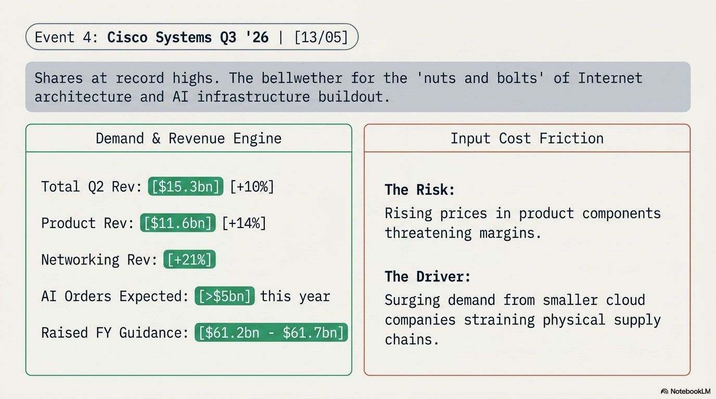Click 'The Driver:' bold heading
The height and width of the screenshot is (399, 716).
coord(428,276)
